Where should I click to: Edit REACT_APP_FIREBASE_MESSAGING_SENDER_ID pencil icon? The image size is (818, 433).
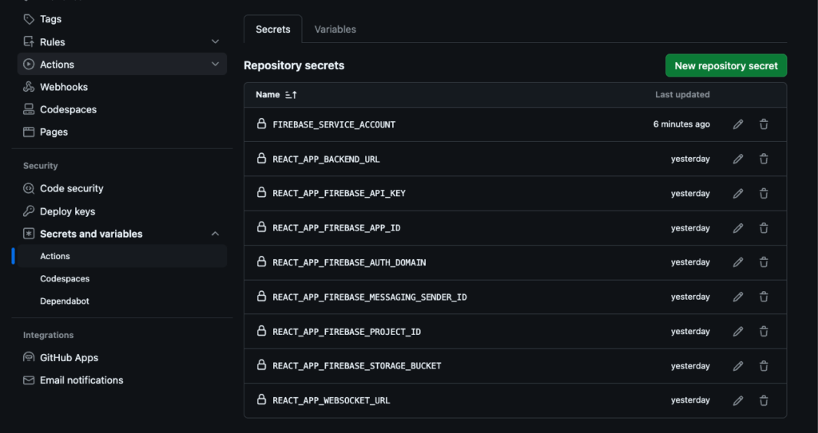pos(737,297)
